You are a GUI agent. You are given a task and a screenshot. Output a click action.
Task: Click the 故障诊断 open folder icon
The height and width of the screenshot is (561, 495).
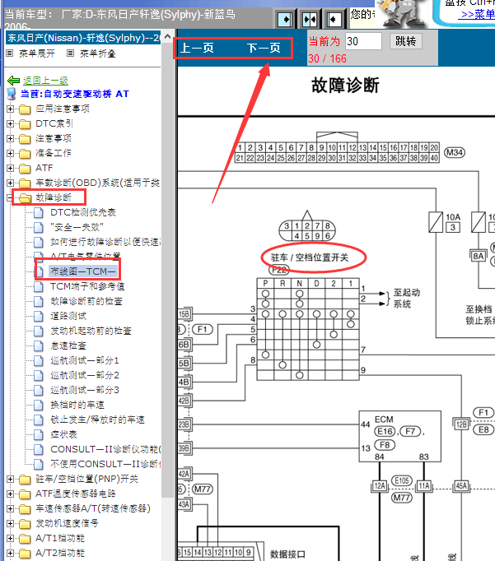pyautogui.click(x=25, y=198)
